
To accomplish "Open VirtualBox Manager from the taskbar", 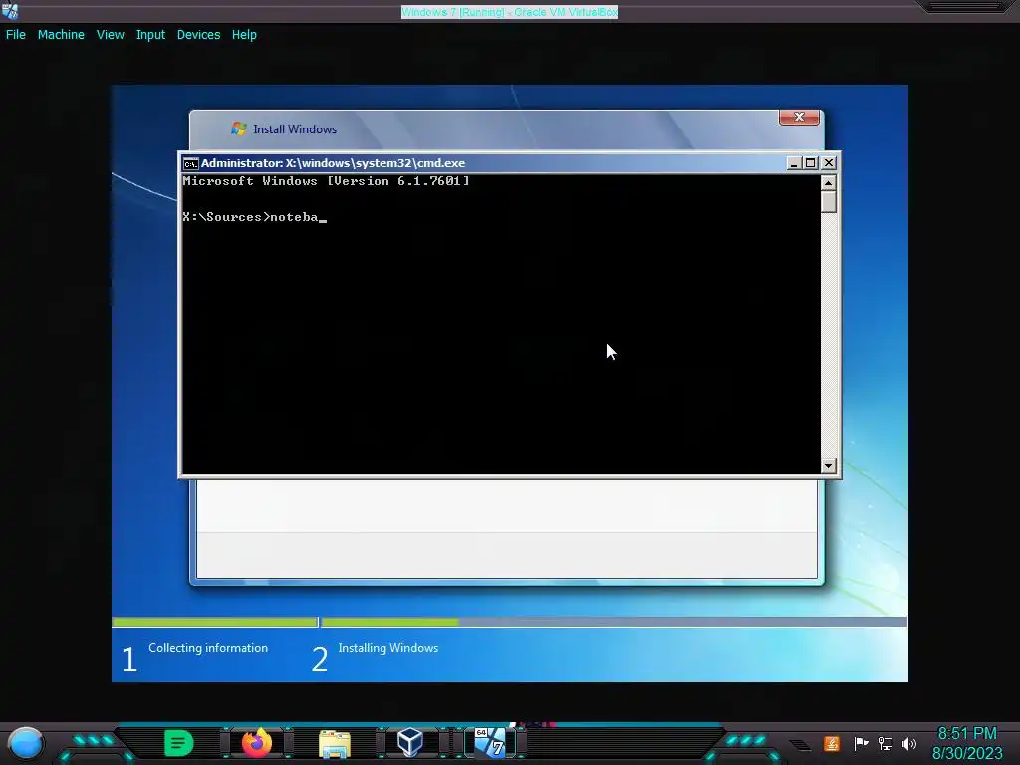I will click(x=410, y=743).
